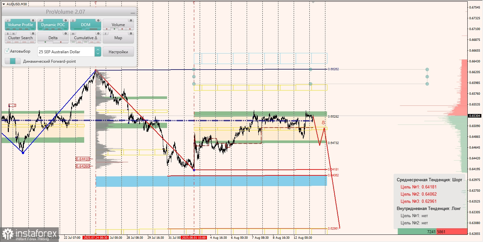Screen dimensions: 483x242
Task: Open Delta gear settings
Action: point(66,33)
